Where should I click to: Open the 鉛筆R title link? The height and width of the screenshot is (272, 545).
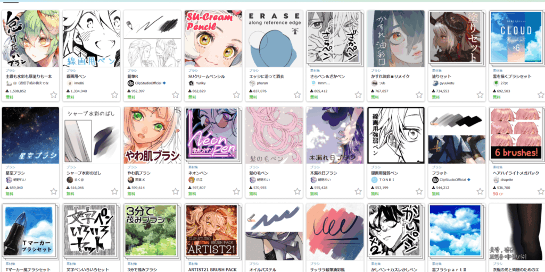(x=133, y=76)
